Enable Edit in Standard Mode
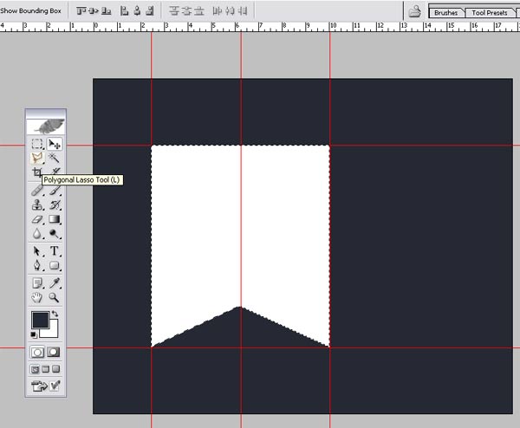This screenshot has height=428, width=520. click(37, 352)
